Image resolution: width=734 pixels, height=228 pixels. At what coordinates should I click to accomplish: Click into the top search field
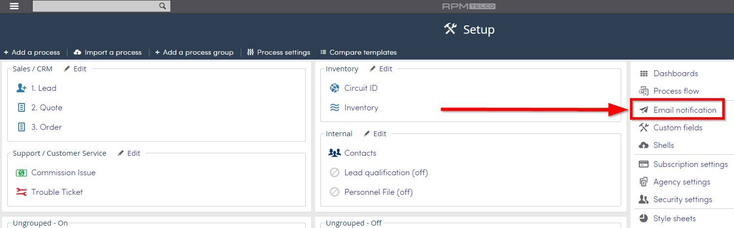(95, 6)
